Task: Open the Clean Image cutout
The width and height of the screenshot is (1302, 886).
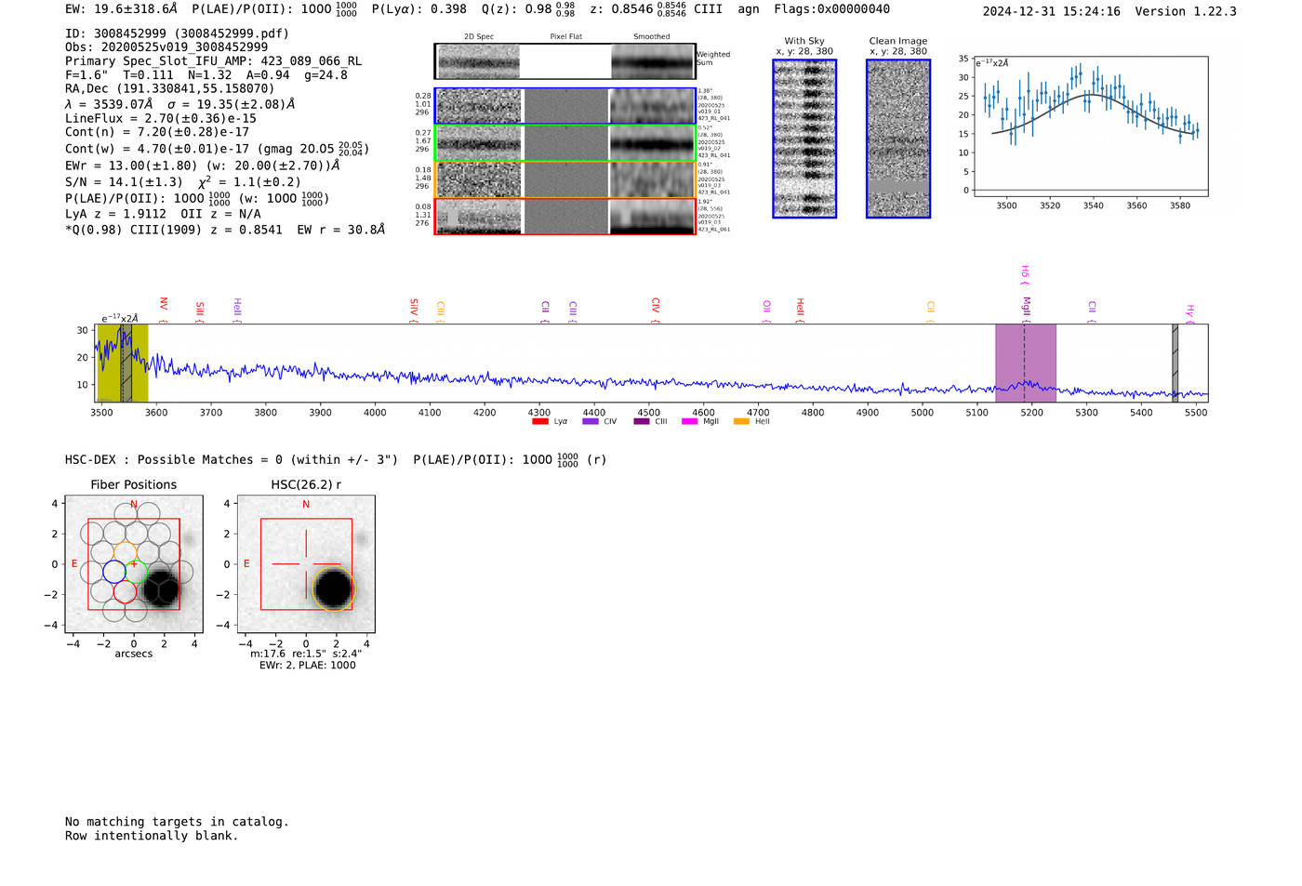Action: coord(898,139)
